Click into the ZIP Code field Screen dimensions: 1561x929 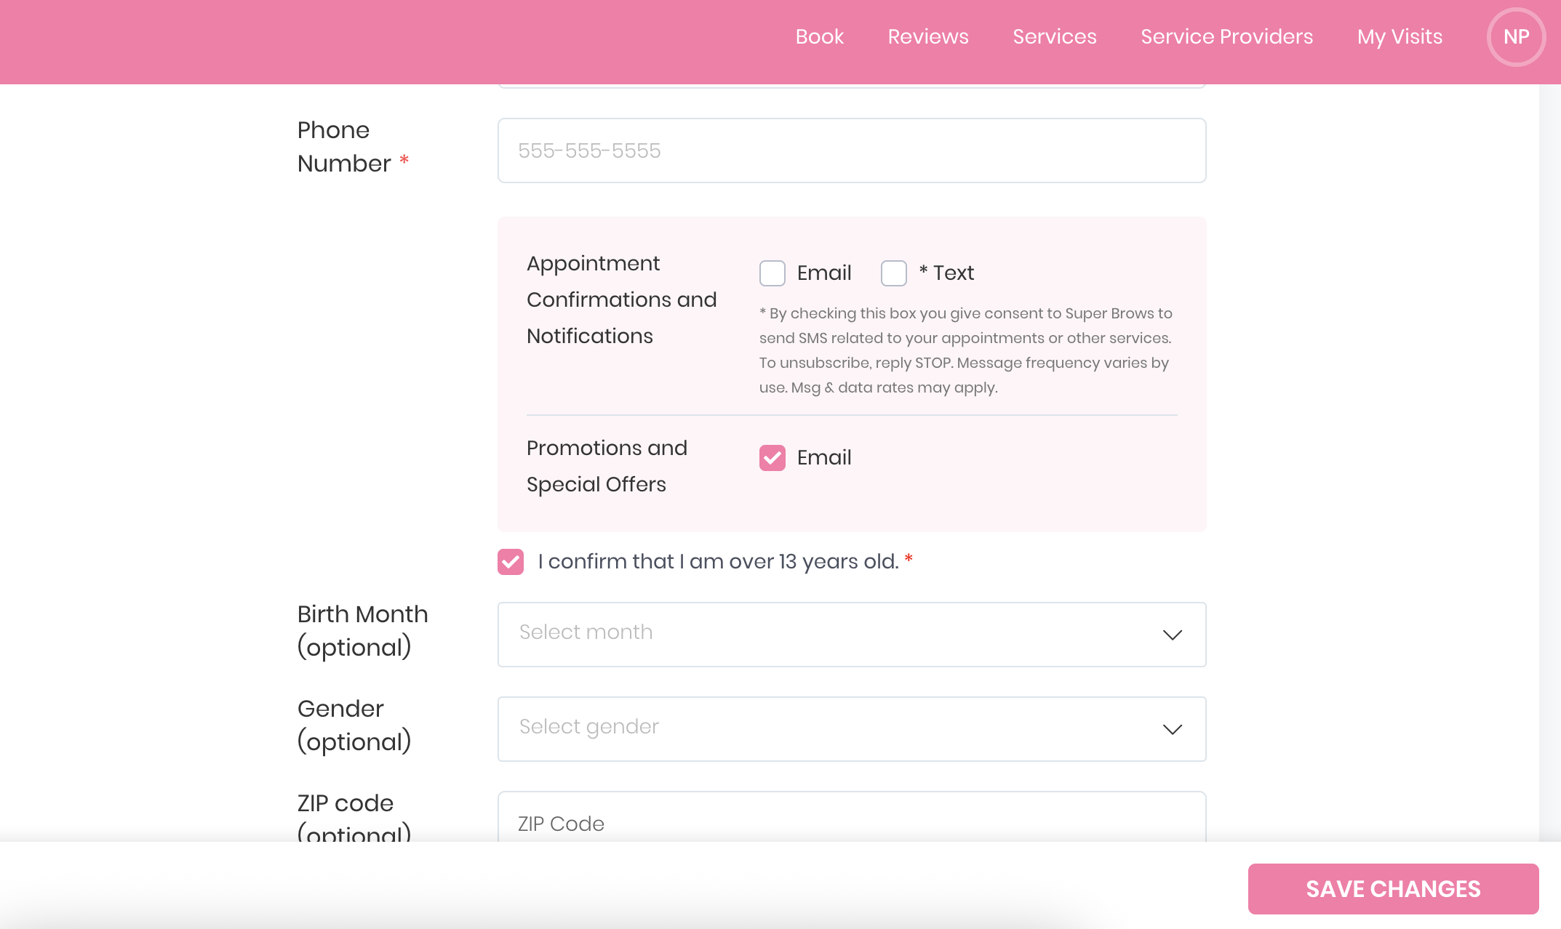(851, 823)
